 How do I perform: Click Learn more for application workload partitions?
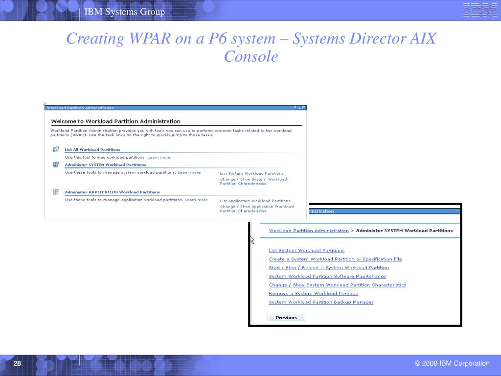click(x=196, y=200)
